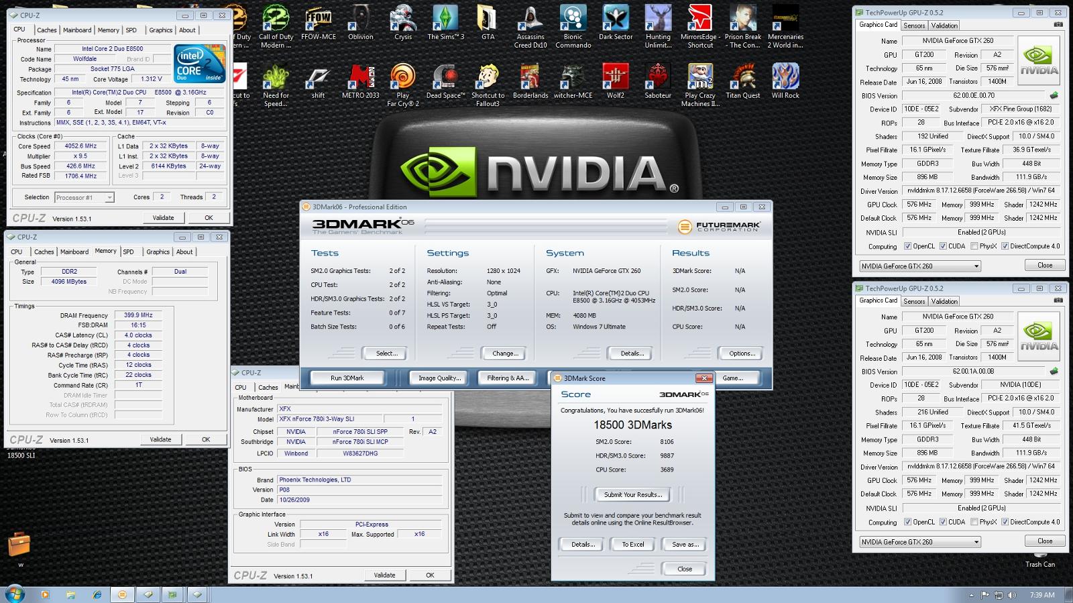This screenshot has width=1073, height=603.
Task: Select the Titan Quest desktop icon
Action: 743,81
